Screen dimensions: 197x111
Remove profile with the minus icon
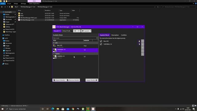pyautogui.click(x=79, y=31)
